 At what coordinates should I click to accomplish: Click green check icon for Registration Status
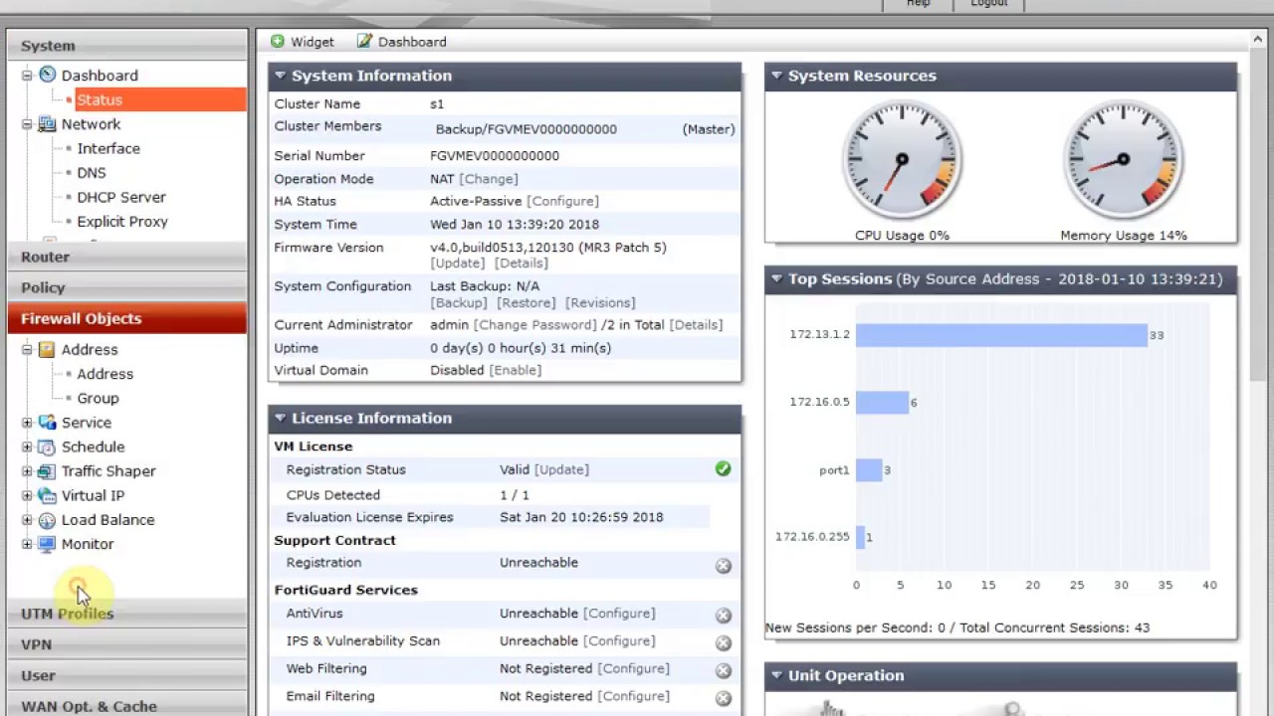723,468
